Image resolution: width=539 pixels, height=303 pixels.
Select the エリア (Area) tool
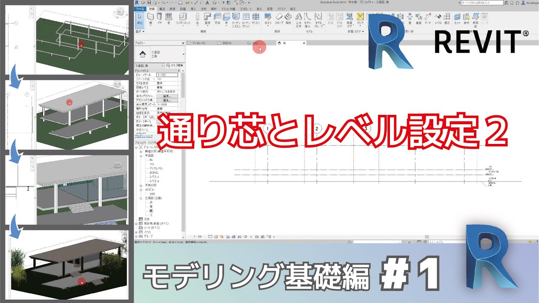coord(360,19)
